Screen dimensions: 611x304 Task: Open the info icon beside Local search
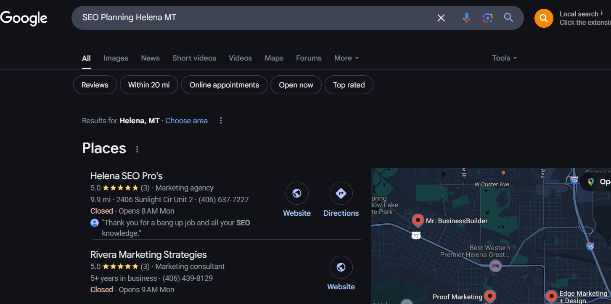click(602, 13)
